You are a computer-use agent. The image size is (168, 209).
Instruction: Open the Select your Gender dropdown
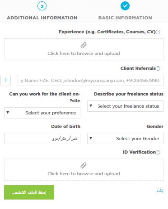click(125, 138)
